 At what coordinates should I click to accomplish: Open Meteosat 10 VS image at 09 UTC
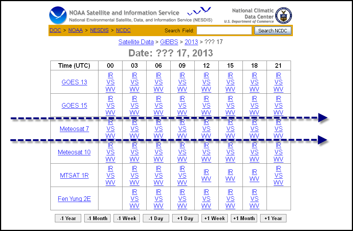pos(182,152)
